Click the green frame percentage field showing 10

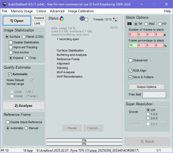133,45
